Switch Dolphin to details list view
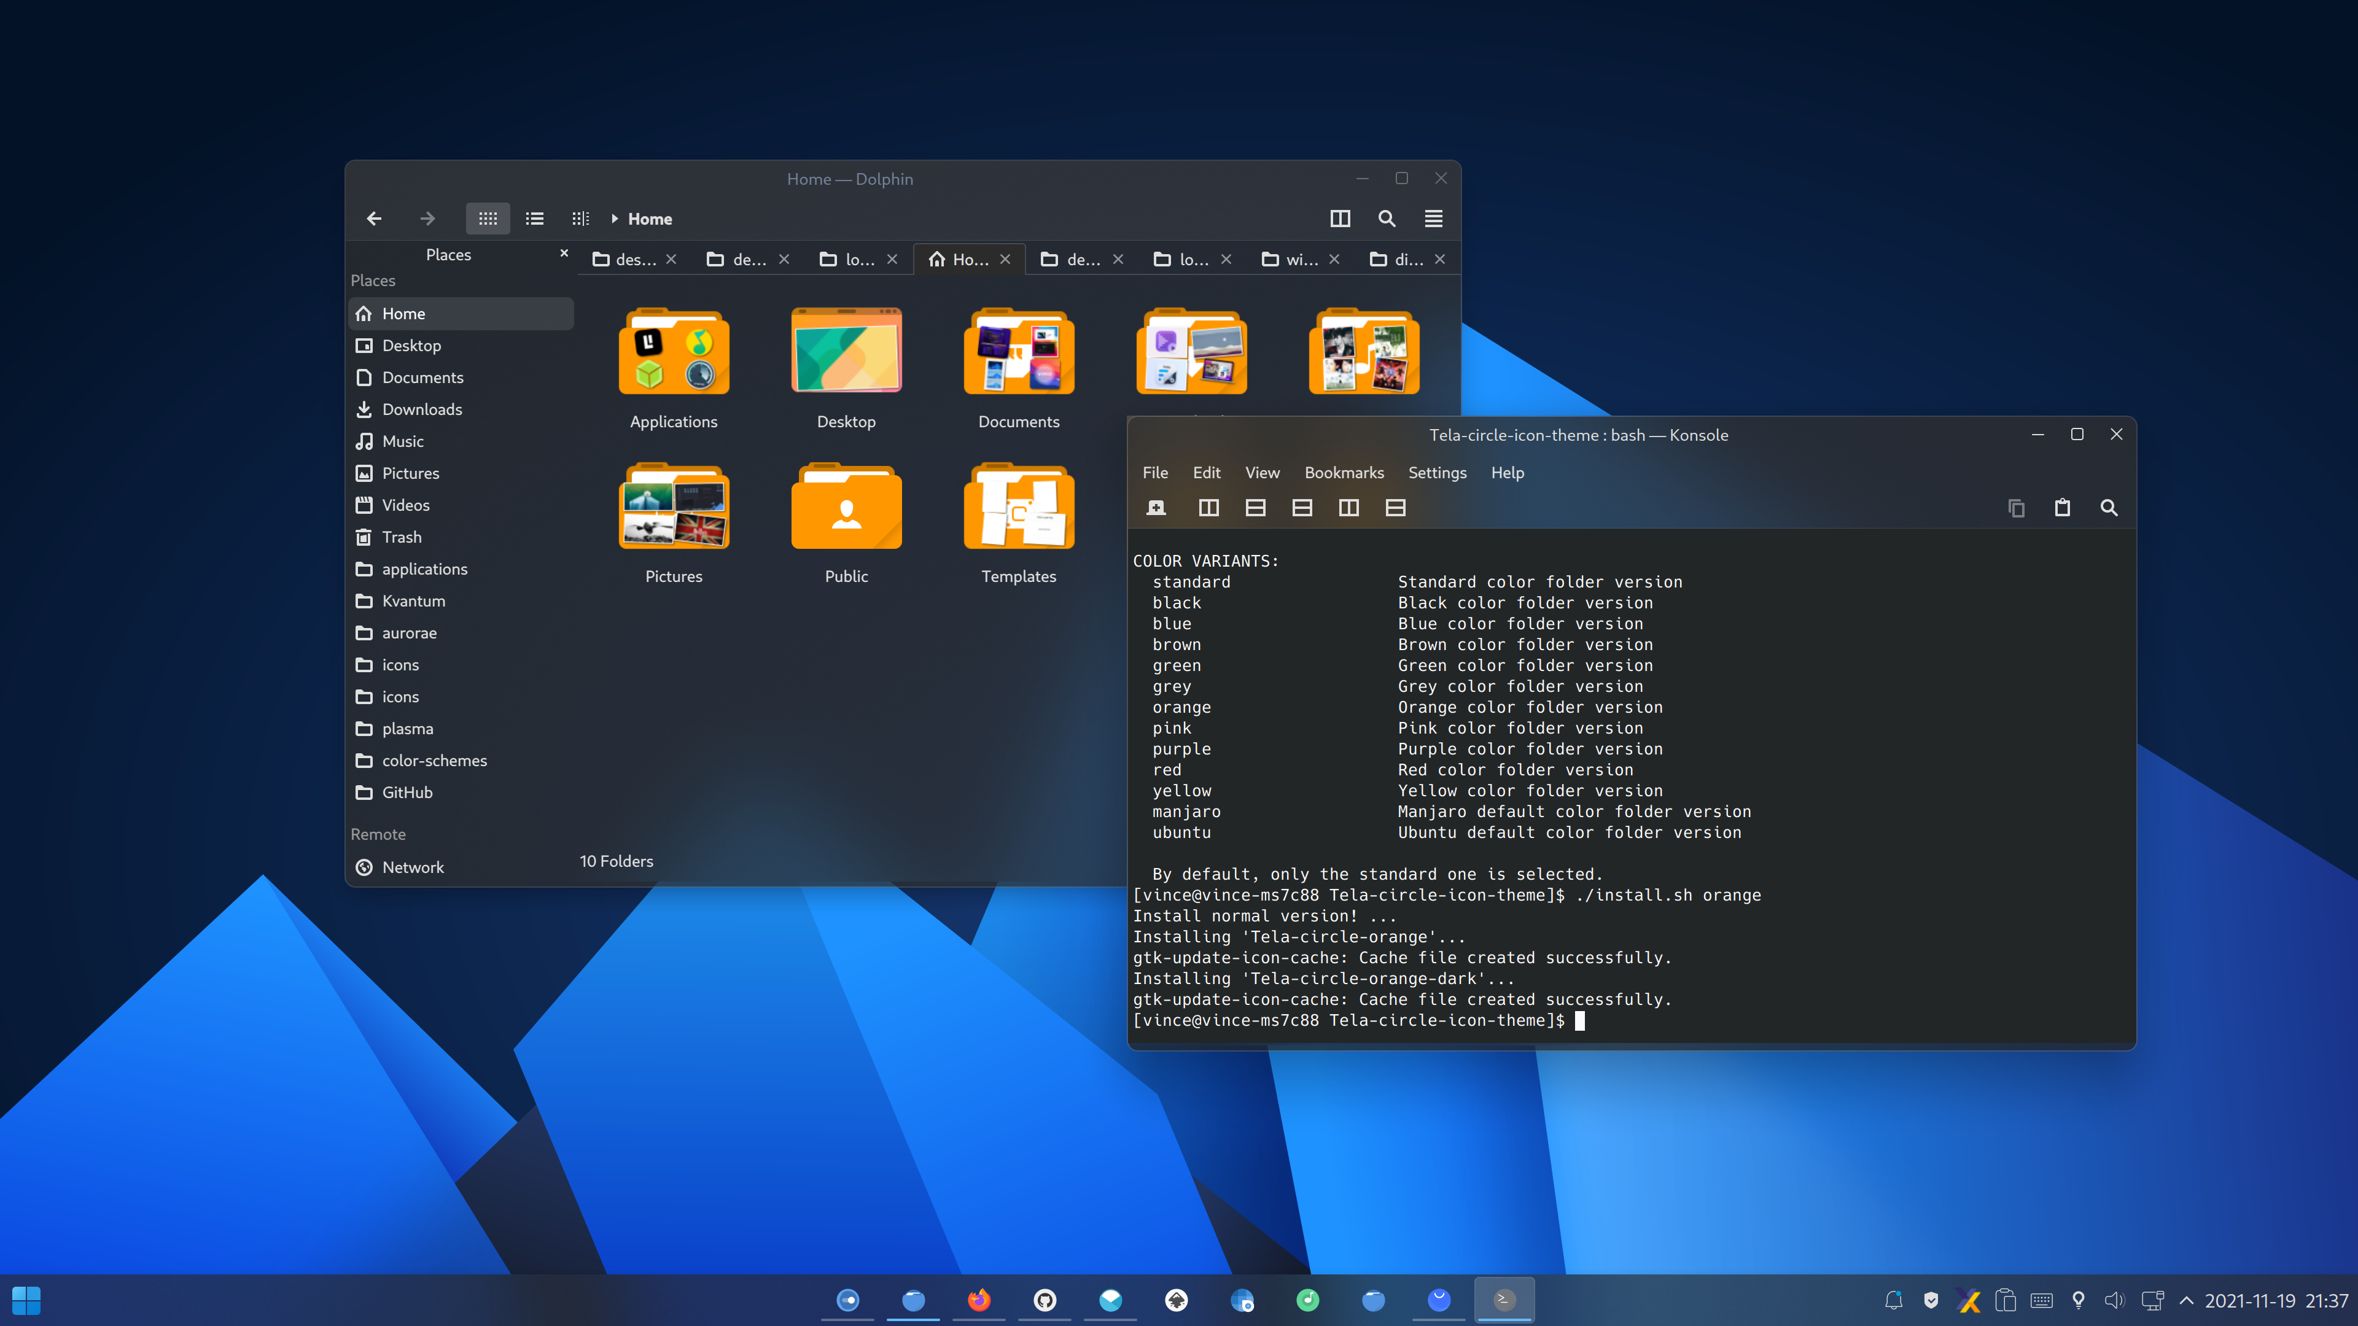Screen dimensions: 2358x1326 point(535,219)
